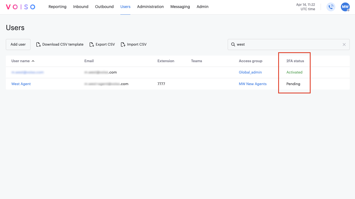Open the Admin menu

click(202, 7)
